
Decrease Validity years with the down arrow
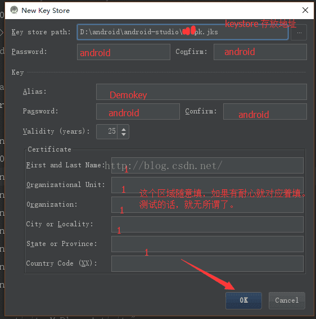click(123, 135)
